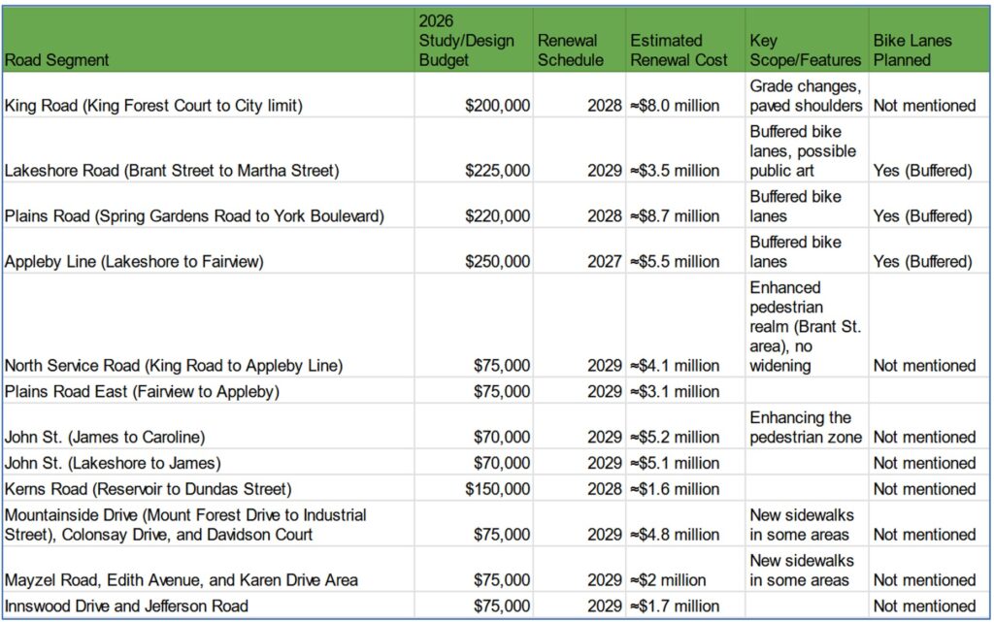This screenshot has height=622, width=994.
Task: Click the King Road segment name cell
Action: pos(153,106)
